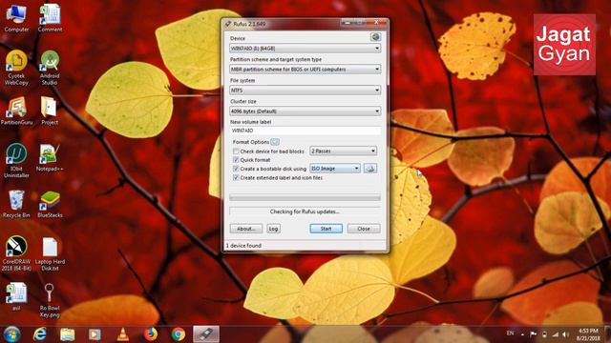Click the About... button
The image size is (611, 343).
pos(246,229)
